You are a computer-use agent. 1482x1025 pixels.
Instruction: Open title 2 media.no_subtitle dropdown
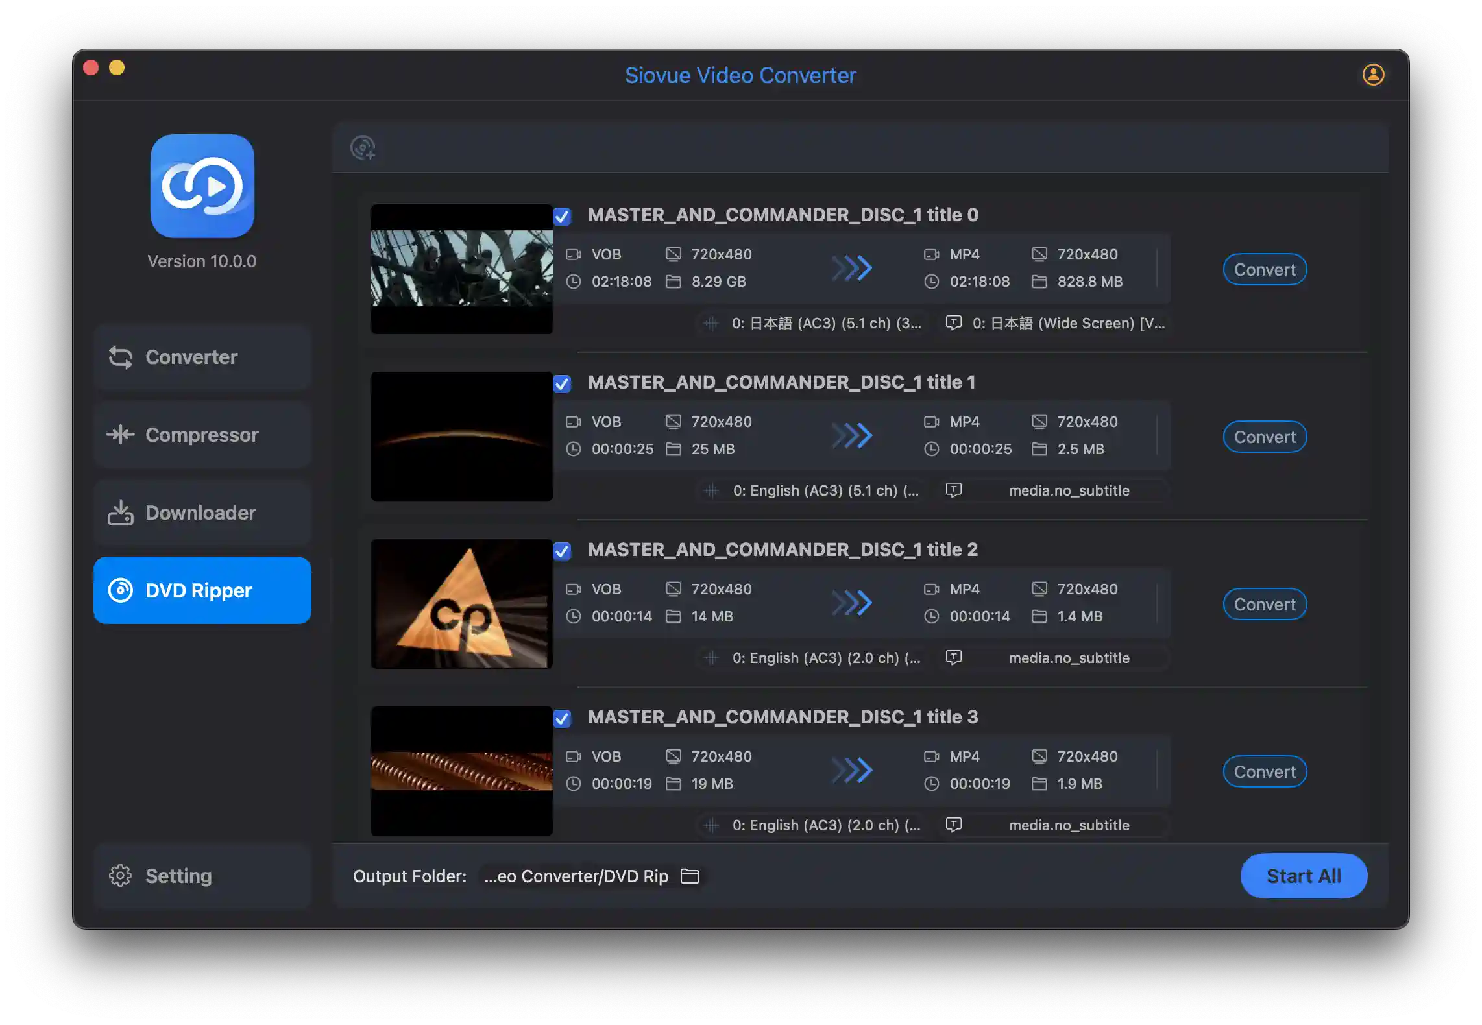[x=1056, y=658]
